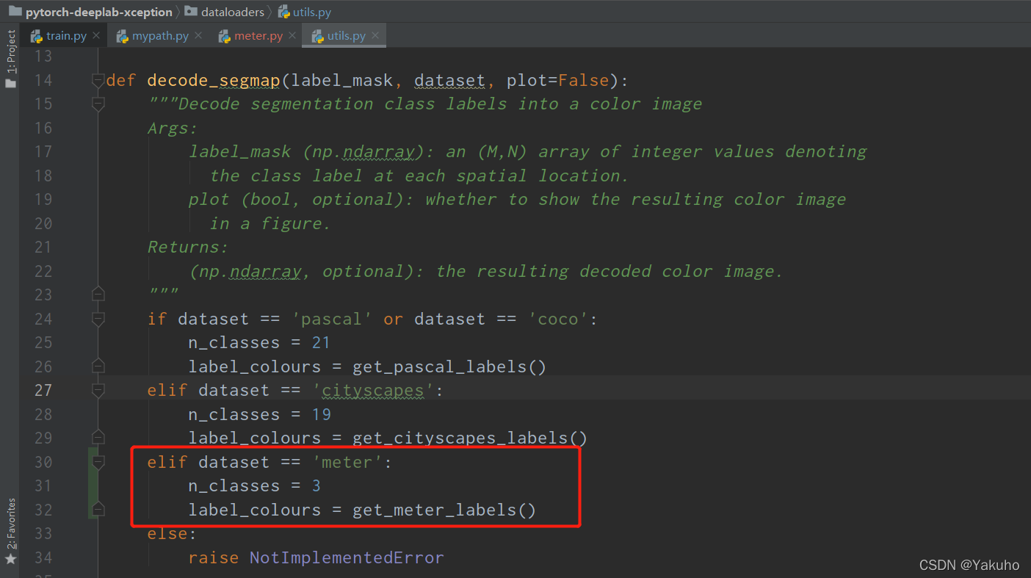
Task: Click the get_meter_labels() call
Action: [x=444, y=510]
